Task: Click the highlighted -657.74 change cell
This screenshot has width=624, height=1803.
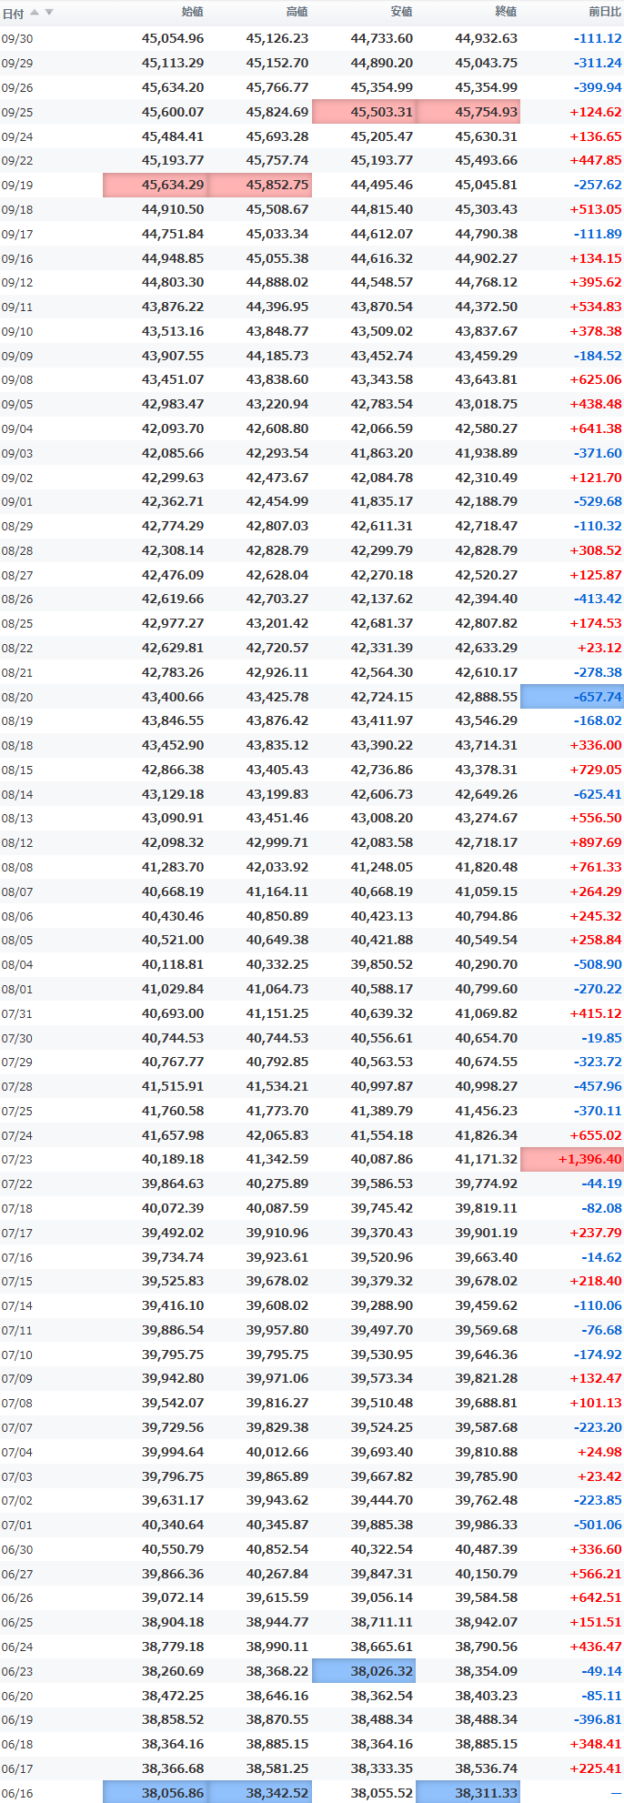Action: [x=572, y=697]
